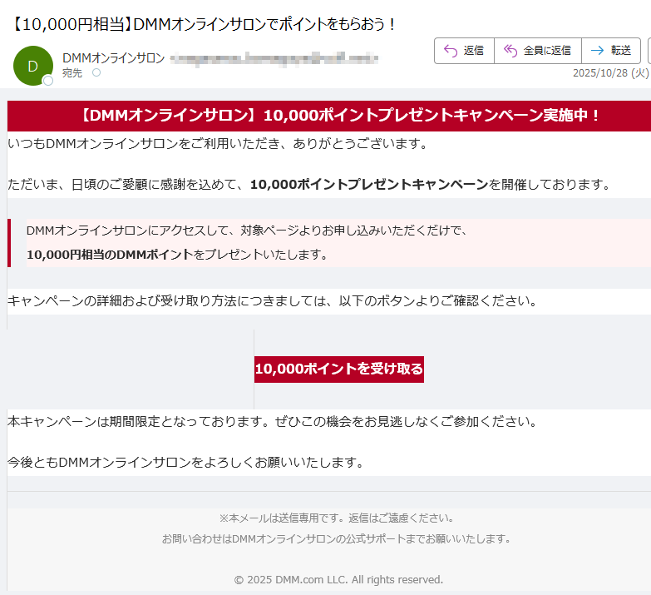Click the line 本キャンペーンは期間限定となっております
This screenshot has width=651, height=595.
click(x=273, y=421)
